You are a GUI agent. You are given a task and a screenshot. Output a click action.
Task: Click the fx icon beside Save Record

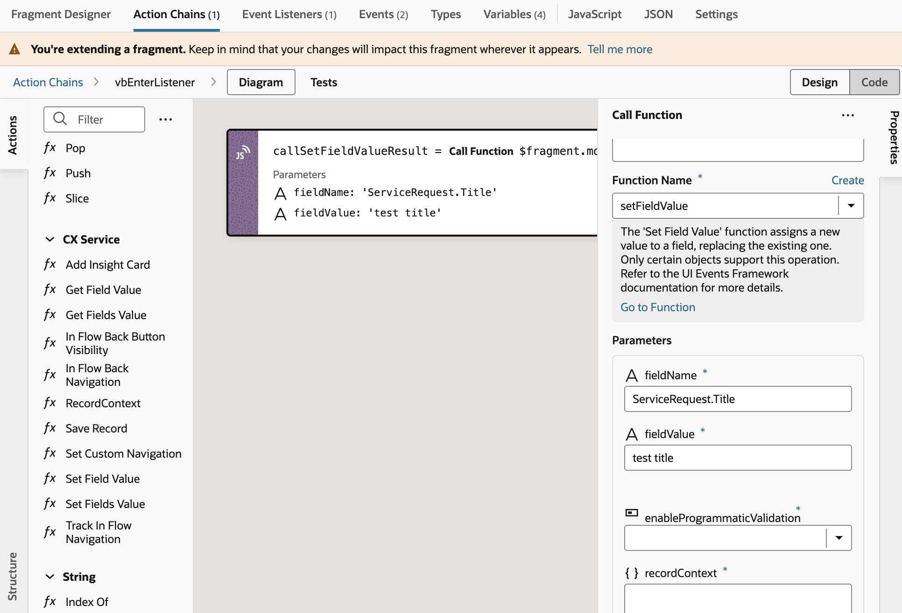pyautogui.click(x=50, y=428)
